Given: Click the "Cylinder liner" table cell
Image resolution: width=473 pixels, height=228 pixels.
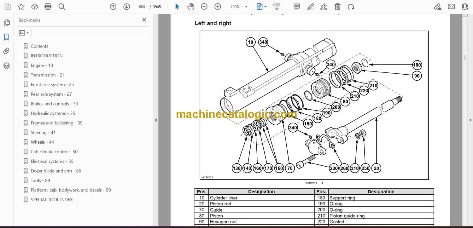Looking at the screenshot, I should [261, 198].
